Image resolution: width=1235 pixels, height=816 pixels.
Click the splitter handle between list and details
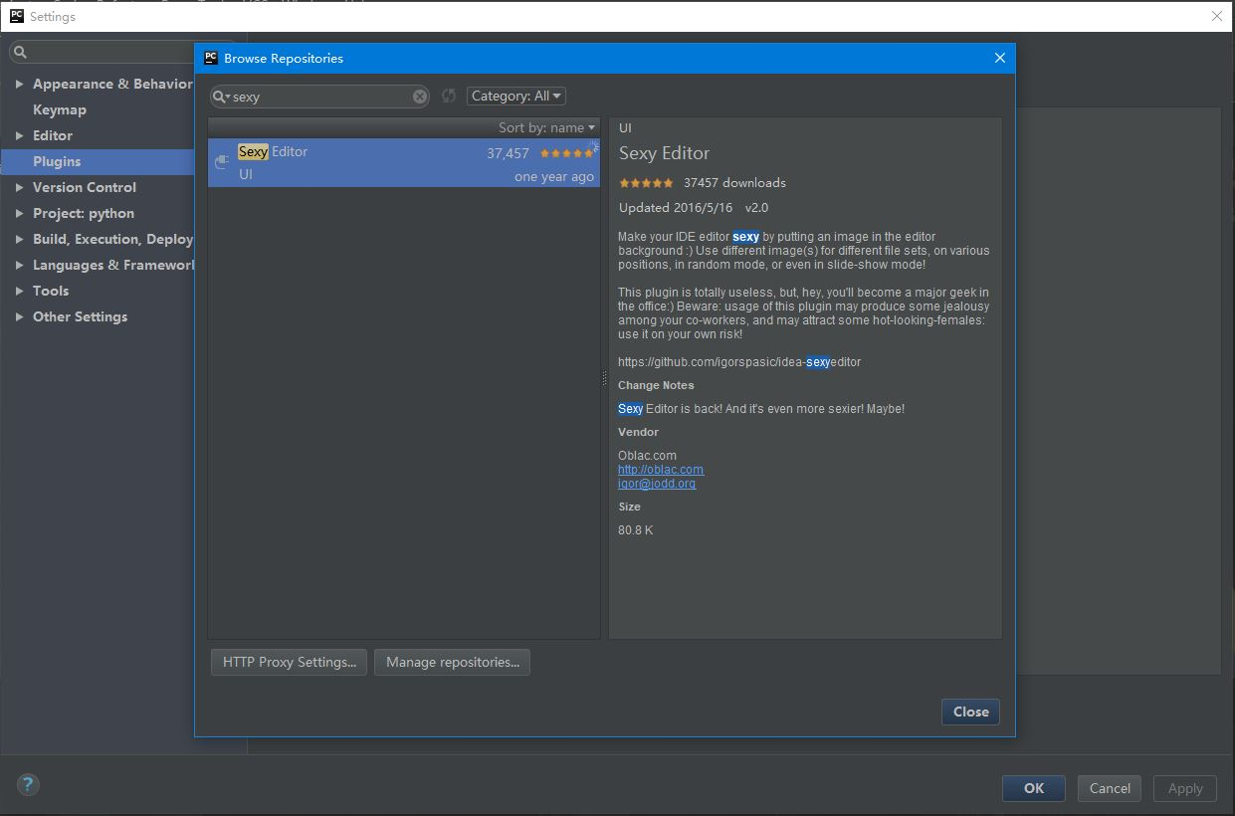click(x=604, y=378)
